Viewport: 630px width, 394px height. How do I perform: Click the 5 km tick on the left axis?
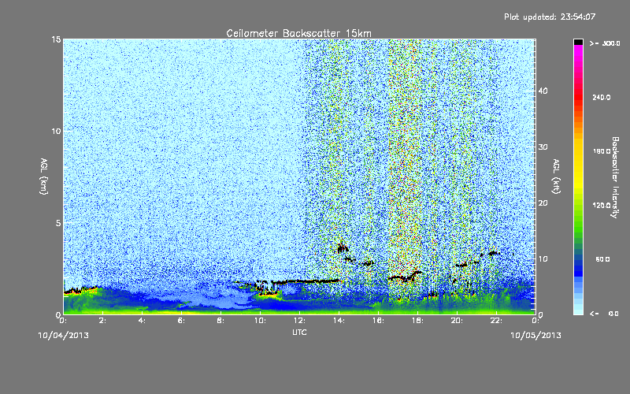[58, 223]
